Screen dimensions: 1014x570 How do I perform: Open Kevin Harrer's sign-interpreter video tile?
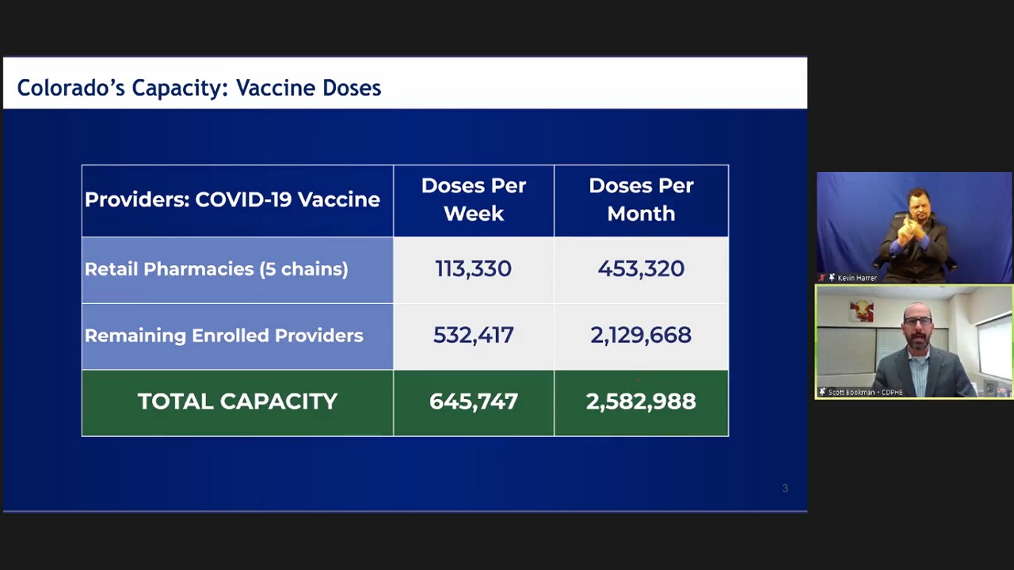(914, 227)
